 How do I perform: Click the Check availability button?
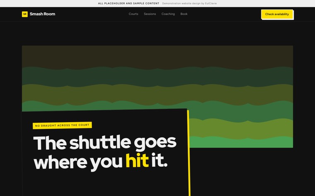pyautogui.click(x=277, y=14)
